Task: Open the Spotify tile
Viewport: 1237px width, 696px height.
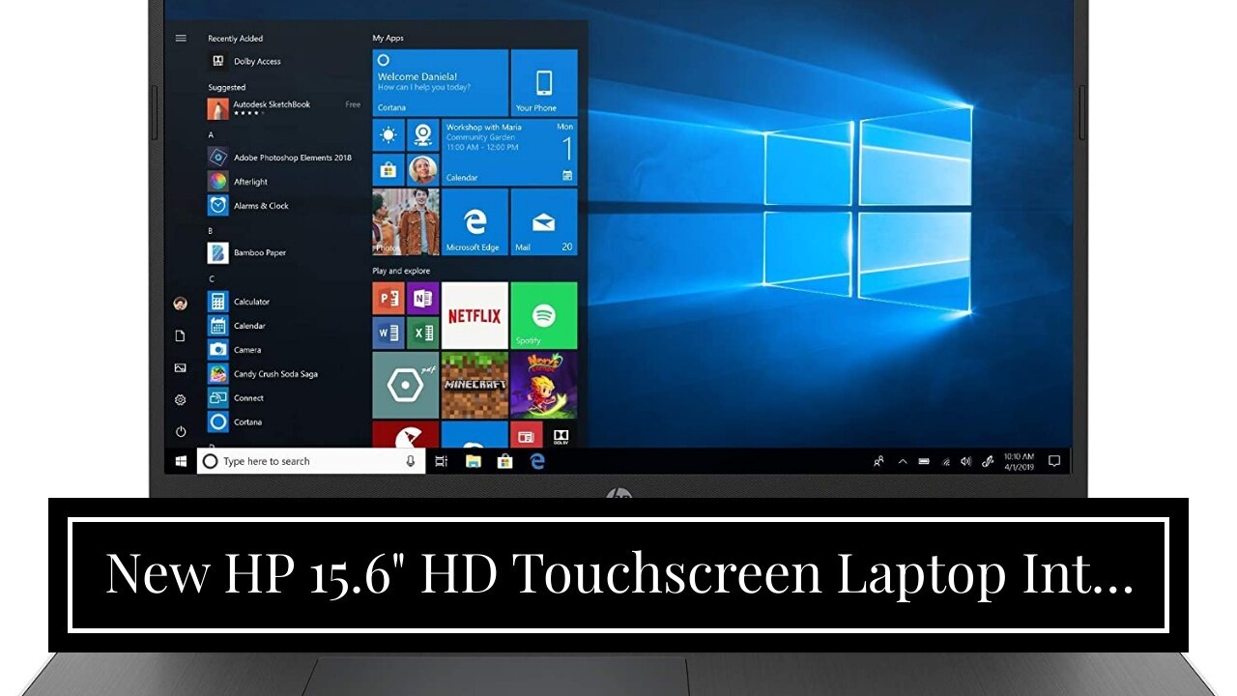Action: click(x=543, y=315)
